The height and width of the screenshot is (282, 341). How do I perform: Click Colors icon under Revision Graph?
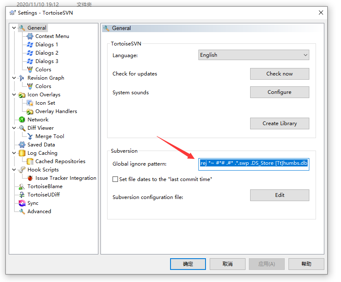30,86
